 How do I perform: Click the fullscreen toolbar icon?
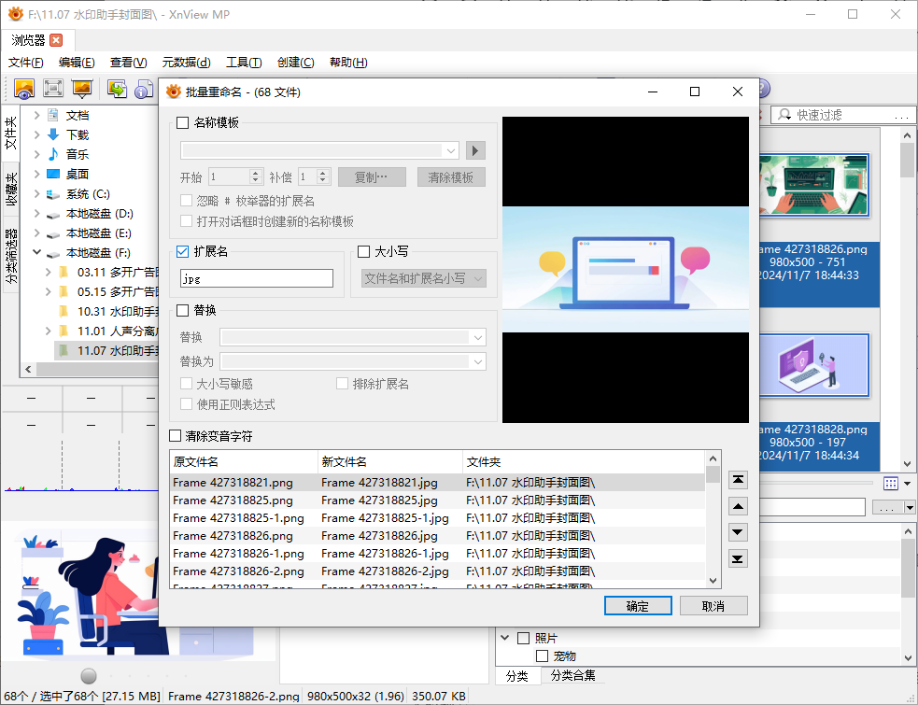[x=53, y=89]
